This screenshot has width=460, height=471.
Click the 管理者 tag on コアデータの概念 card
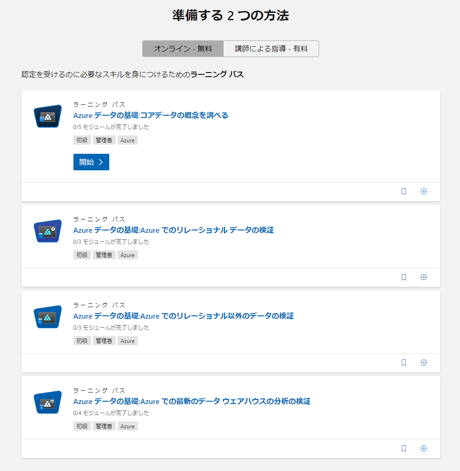coord(104,140)
